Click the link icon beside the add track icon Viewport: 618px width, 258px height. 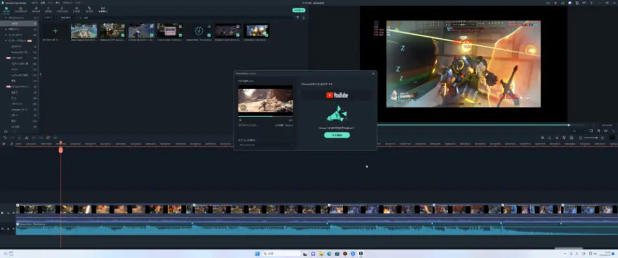coord(12,144)
